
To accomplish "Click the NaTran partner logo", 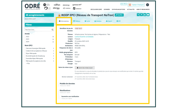I will coord(57,5).
